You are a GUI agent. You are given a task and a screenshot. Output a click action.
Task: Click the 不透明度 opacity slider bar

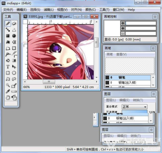[x=135, y=112]
